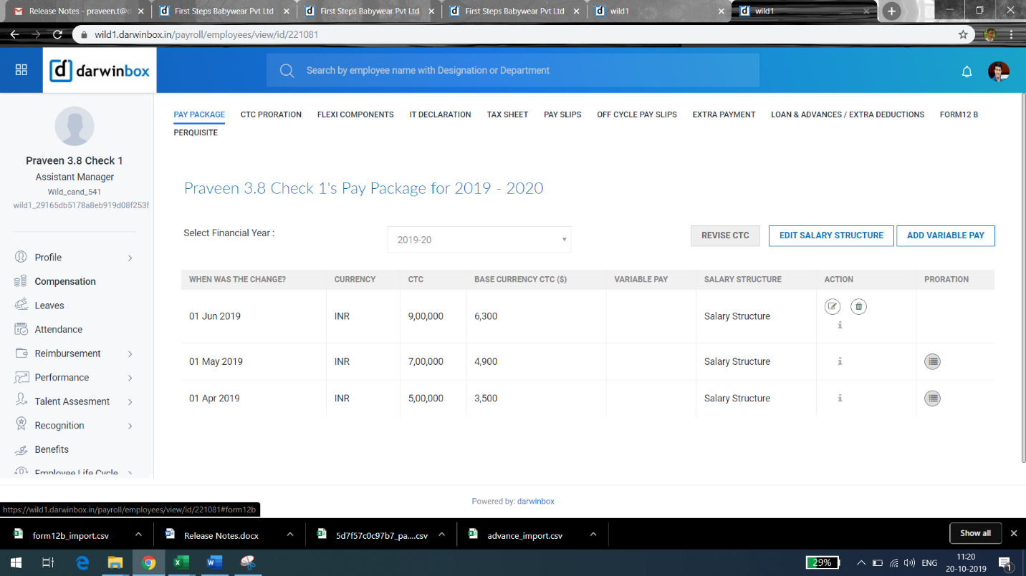Switch to the CTC Proration tab

point(271,114)
